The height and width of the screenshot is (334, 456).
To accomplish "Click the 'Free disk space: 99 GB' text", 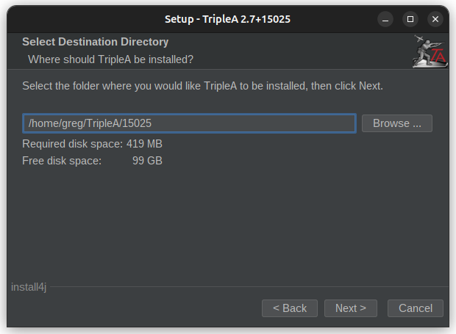I will [x=92, y=161].
